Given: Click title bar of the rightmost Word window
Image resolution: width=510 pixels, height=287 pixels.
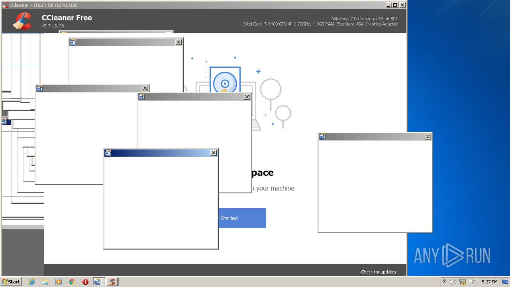Looking at the screenshot, I should [375, 137].
